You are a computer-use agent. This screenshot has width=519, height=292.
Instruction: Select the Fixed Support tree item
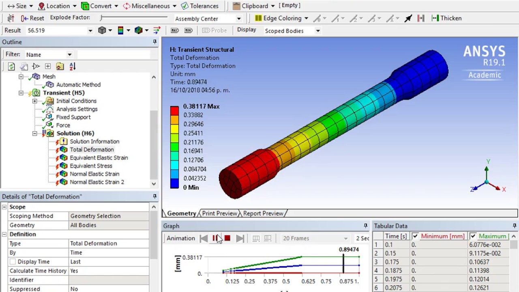coord(73,117)
